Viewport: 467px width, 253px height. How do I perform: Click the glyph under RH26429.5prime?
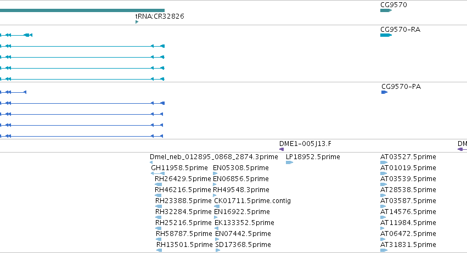159,184
